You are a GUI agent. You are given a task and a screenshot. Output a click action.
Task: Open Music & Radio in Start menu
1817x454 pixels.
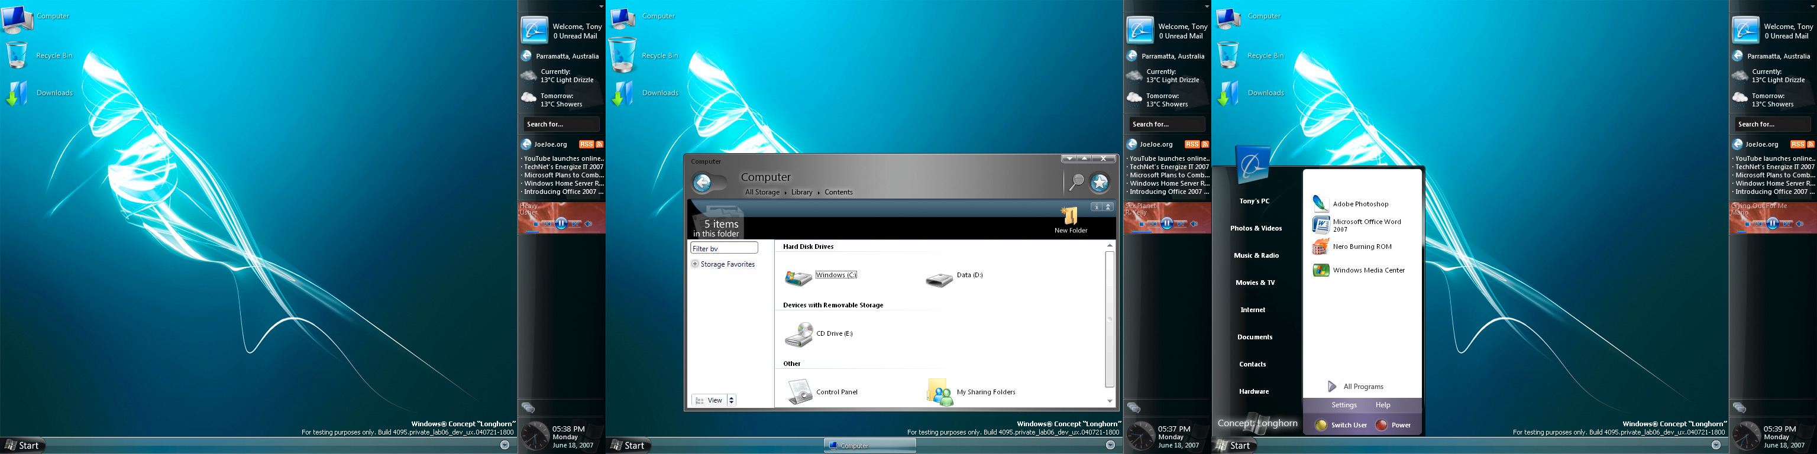coord(1256,256)
